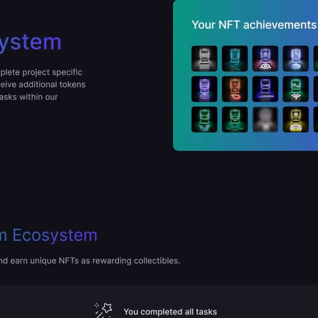Image resolution: width=318 pixels, height=318 pixels.
Task: Select the blurred locked gray NFT
Action: [265, 120]
